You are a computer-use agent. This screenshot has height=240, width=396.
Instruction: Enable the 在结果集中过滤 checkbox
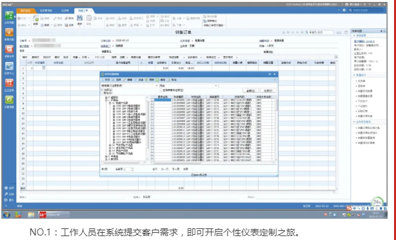161,90
